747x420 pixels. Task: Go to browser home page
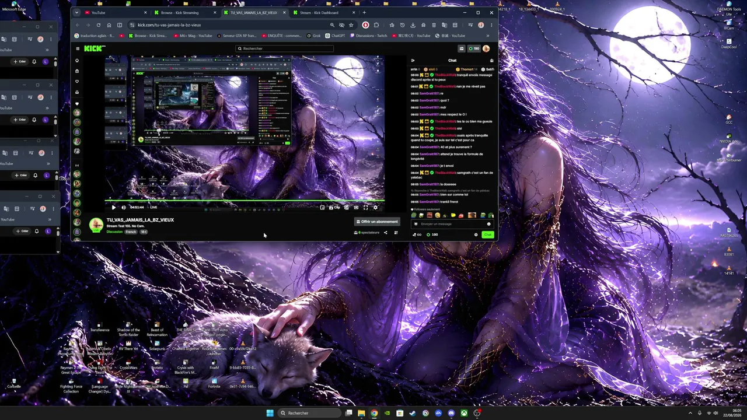click(x=109, y=25)
